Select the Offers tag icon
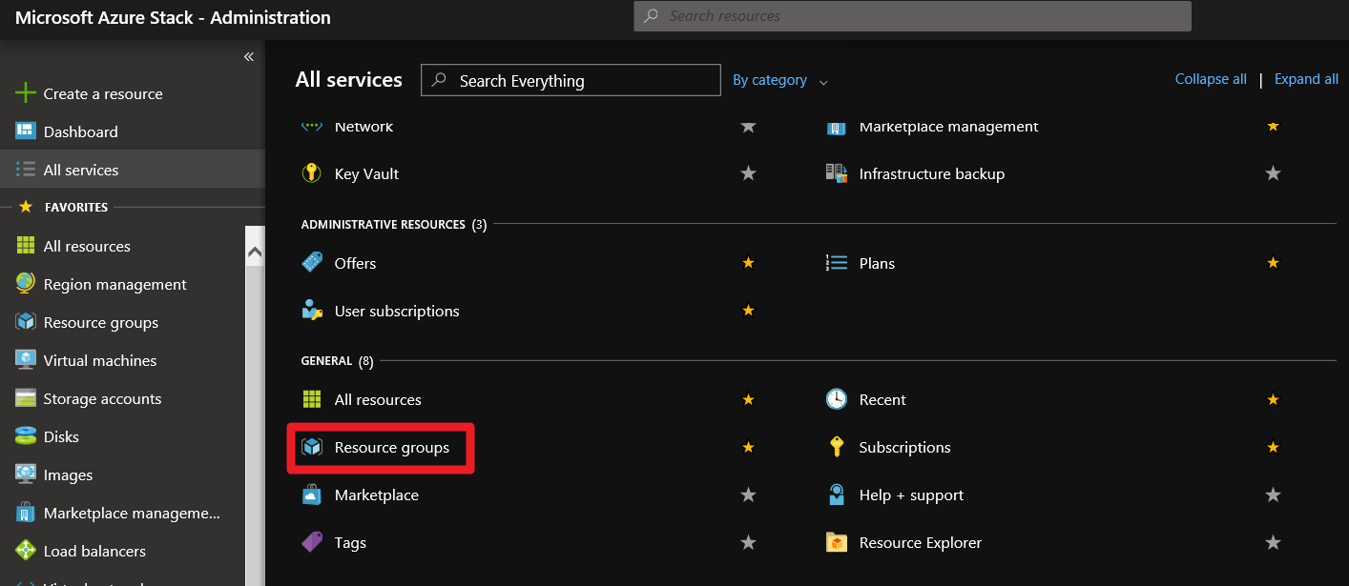The image size is (1349, 586). coord(311,263)
